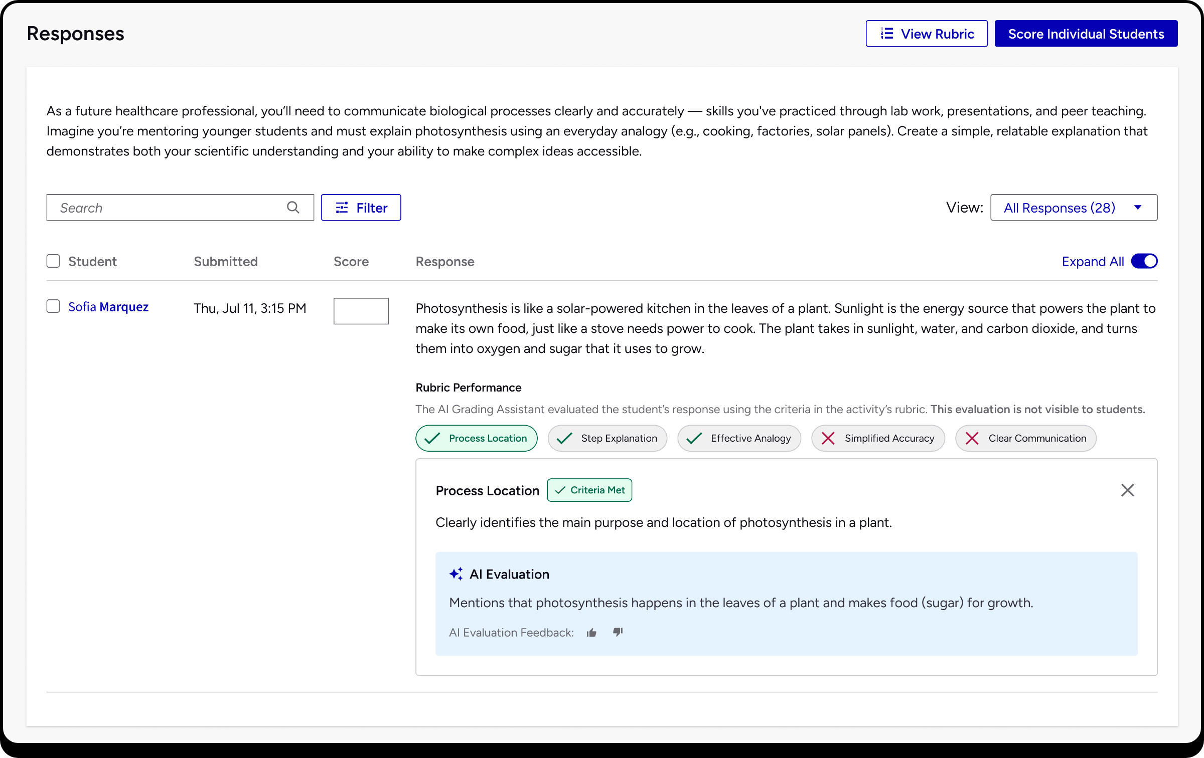Click the AI Evaluation sparkle icon

(456, 574)
